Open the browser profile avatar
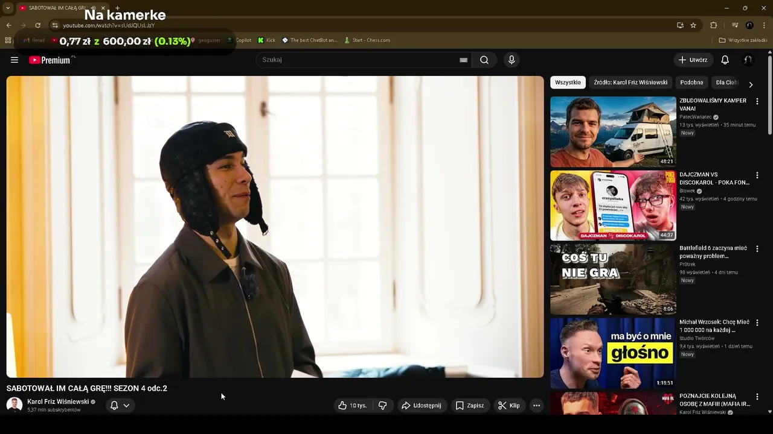Viewport: 773px width, 434px height. coord(749,25)
